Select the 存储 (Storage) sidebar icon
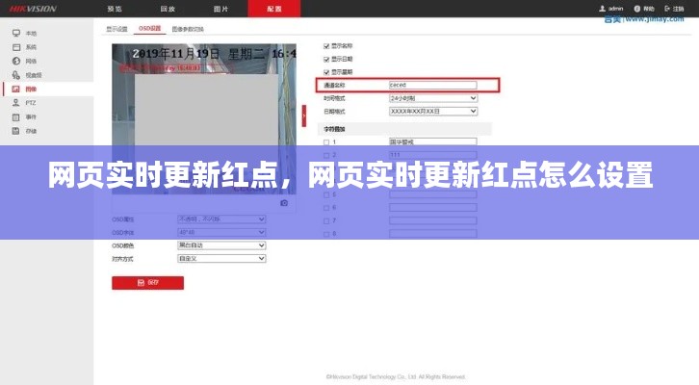699x385 pixels. [x=16, y=130]
